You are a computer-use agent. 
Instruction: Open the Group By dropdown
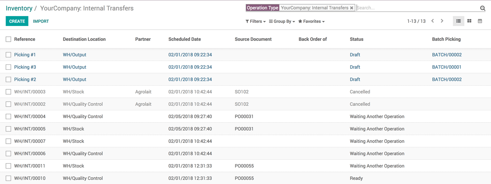click(x=282, y=21)
